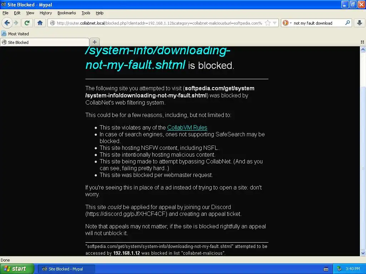Follow the CollabVM Rules link

coord(187,127)
